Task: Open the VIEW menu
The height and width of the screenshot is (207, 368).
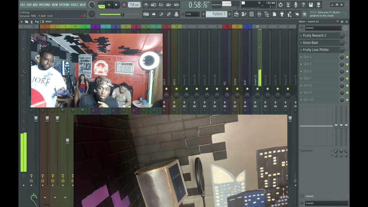Action: [55, 5]
